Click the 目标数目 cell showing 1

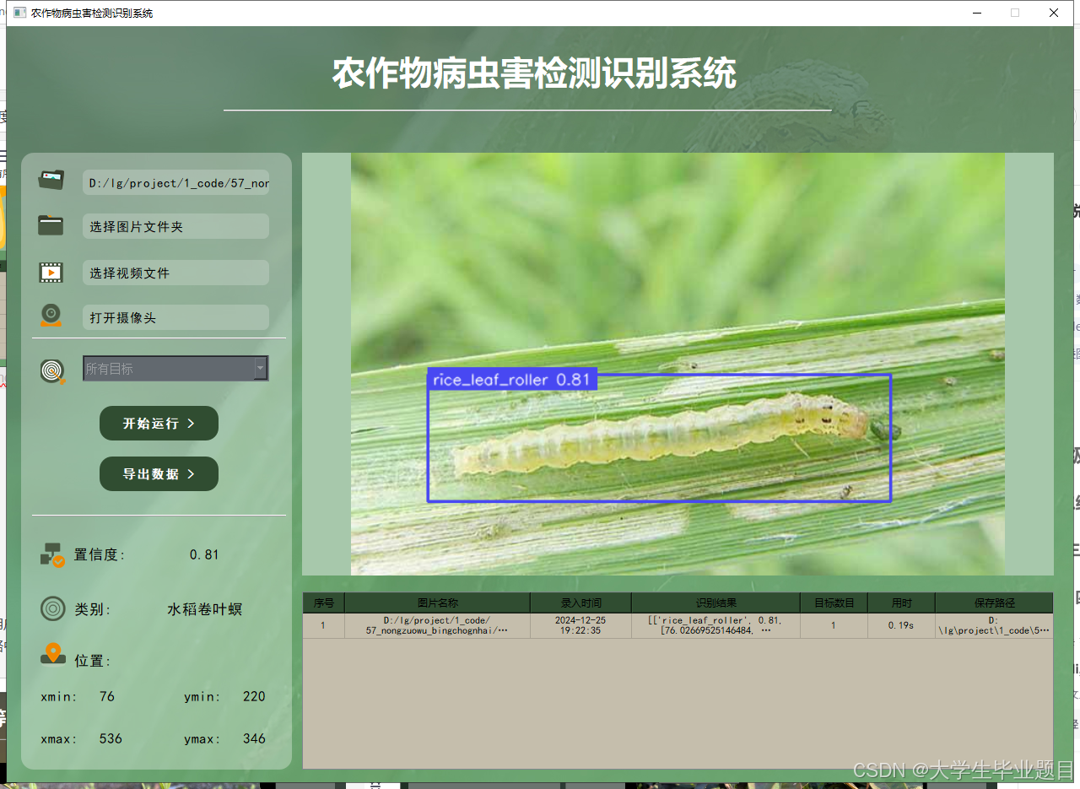834,625
